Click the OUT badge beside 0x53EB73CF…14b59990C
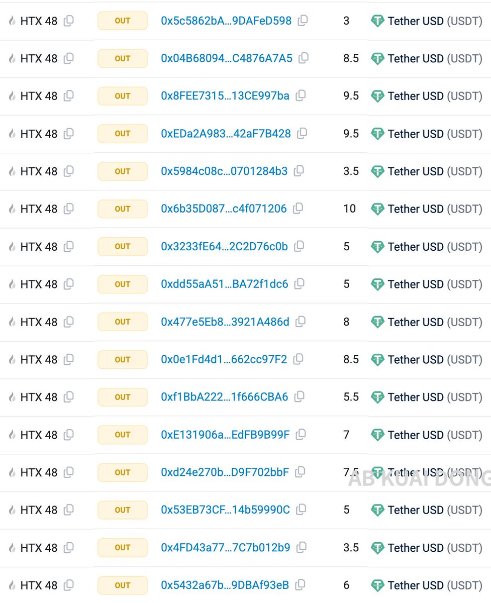Viewport: 491px width, 603px height. pos(123,511)
